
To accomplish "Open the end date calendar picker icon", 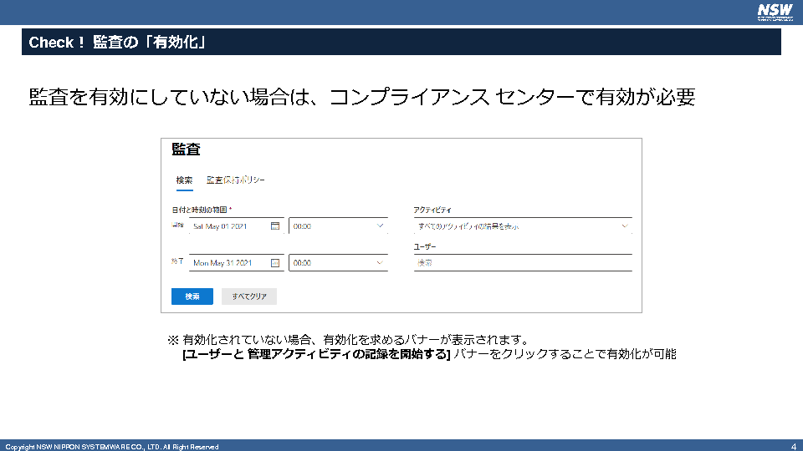I will point(275,262).
